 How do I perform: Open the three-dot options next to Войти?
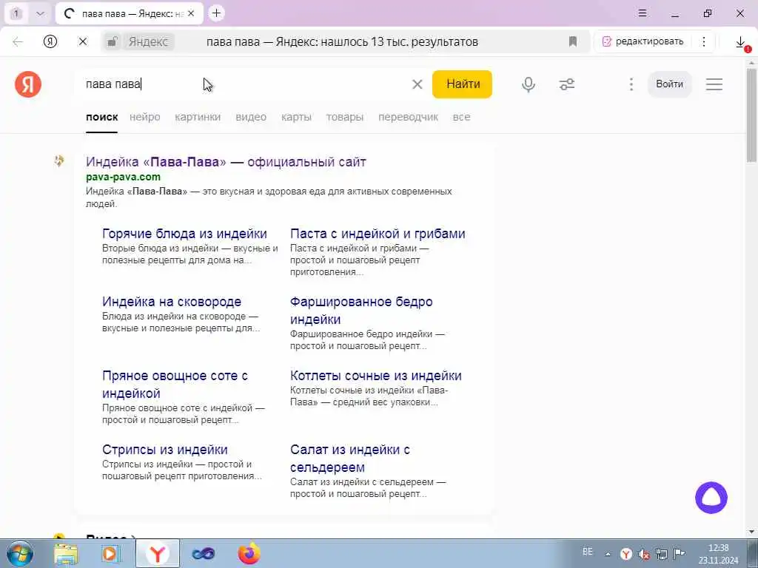[x=631, y=84]
